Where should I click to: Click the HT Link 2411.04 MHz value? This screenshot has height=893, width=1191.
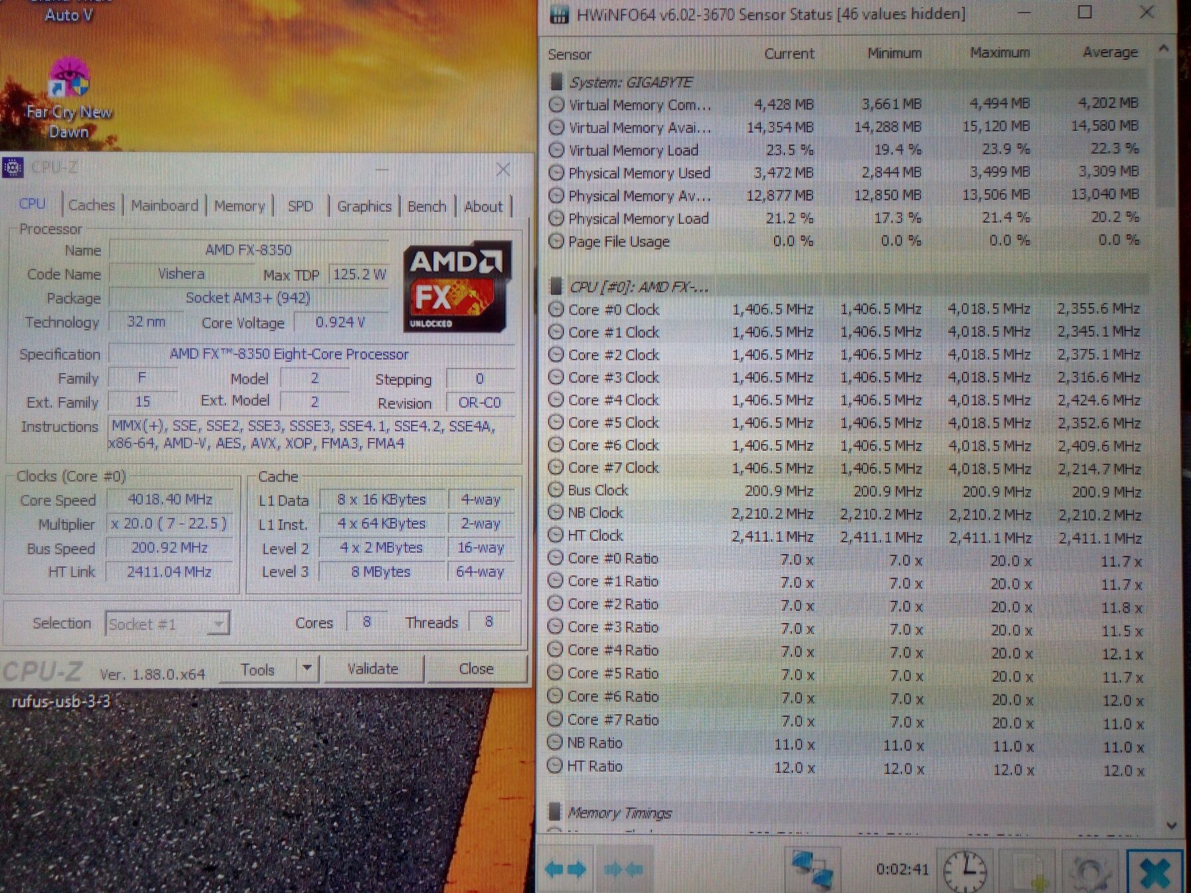click(x=170, y=572)
